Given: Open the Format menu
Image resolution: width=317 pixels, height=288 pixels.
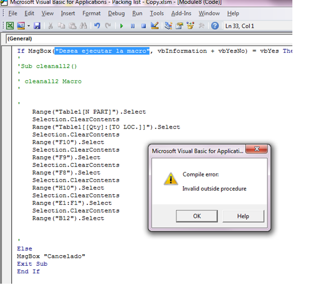Looking at the screenshot, I should [91, 13].
